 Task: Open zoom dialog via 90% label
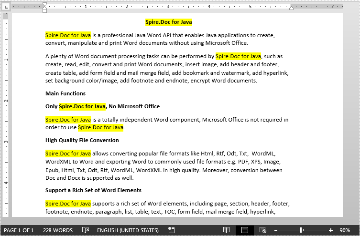[345, 230]
